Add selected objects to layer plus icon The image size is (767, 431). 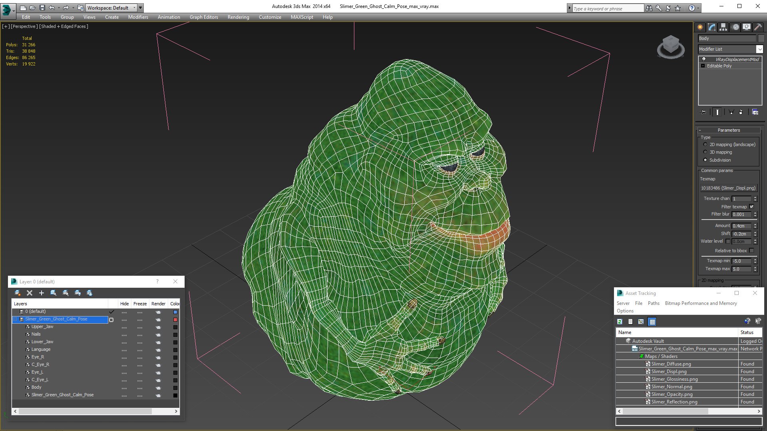pos(41,293)
